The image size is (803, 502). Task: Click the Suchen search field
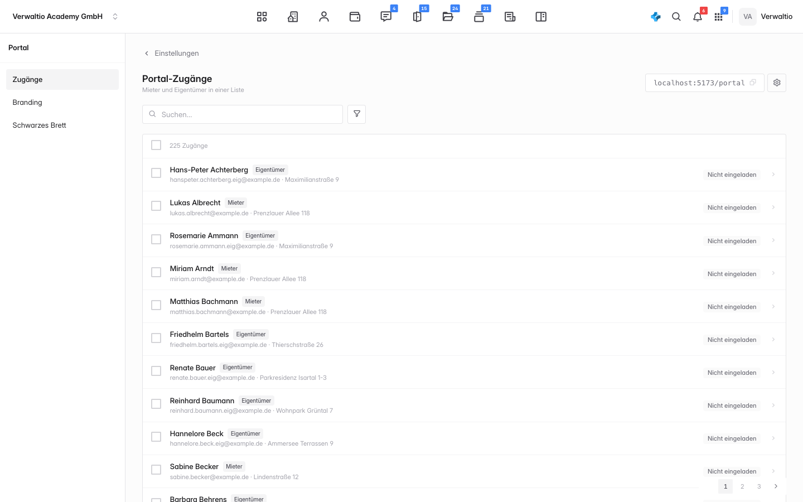[243, 114]
